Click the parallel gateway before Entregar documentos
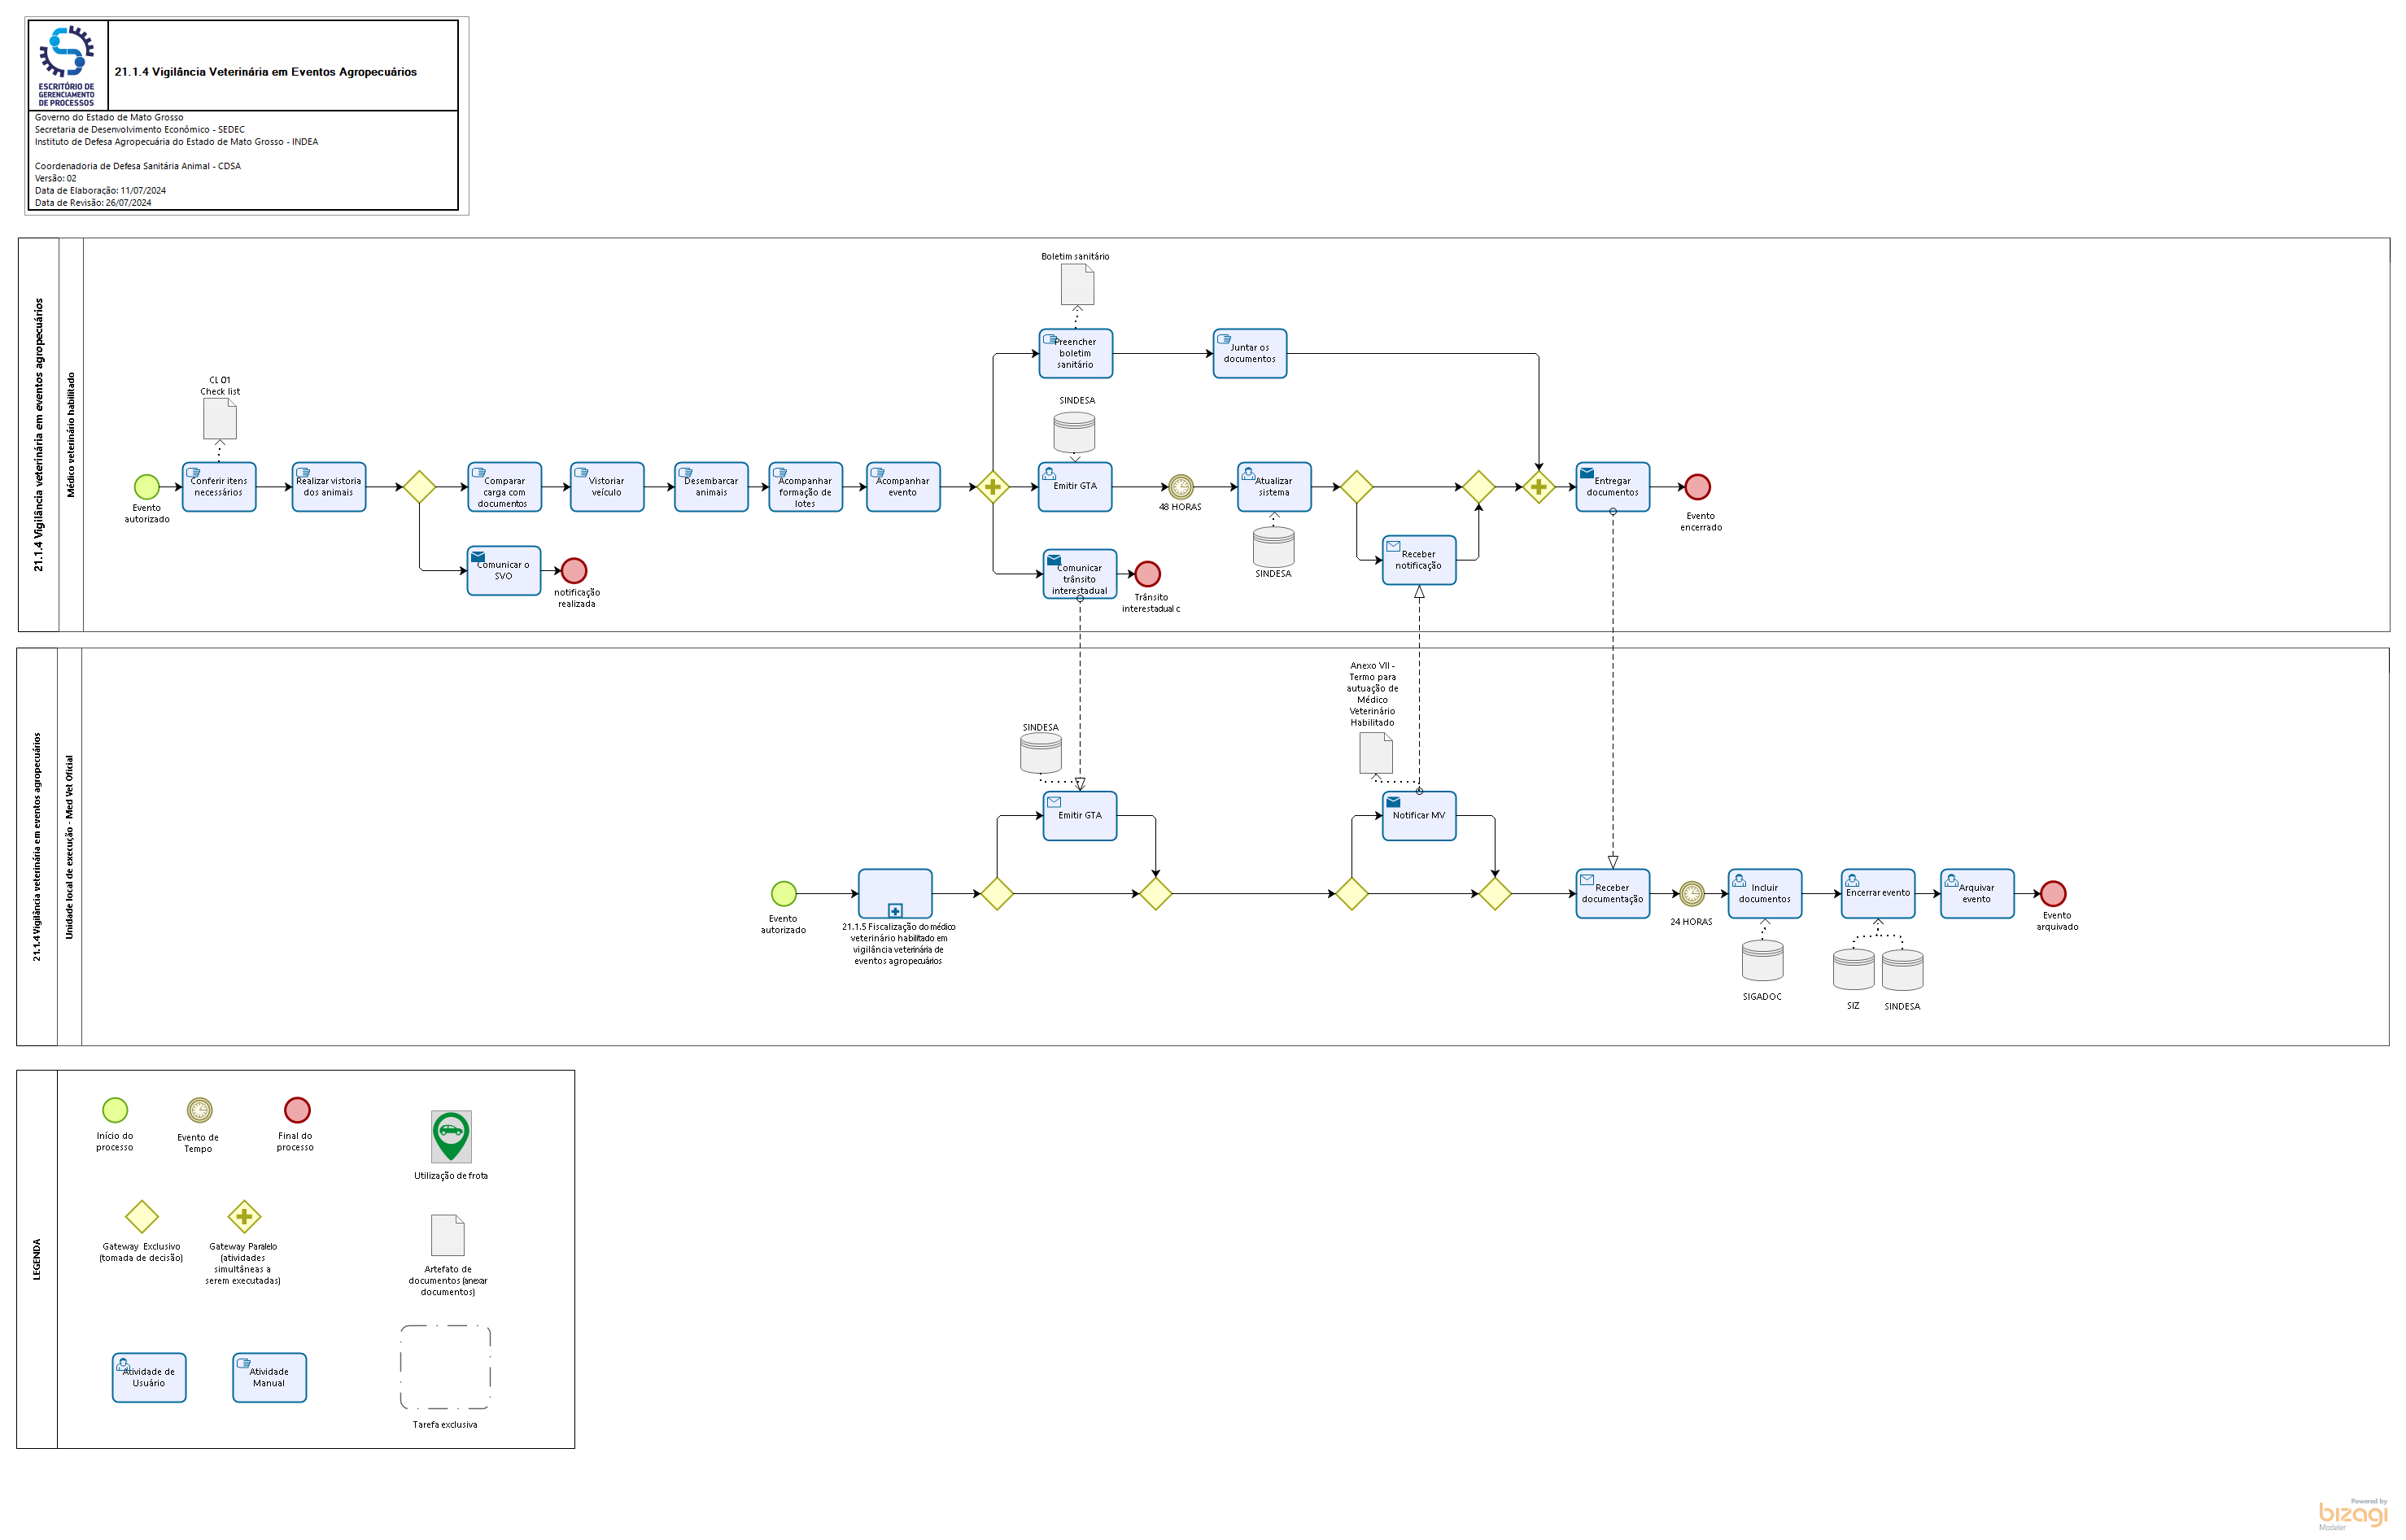Viewport: 2406px width, 1540px height. click(x=1538, y=487)
